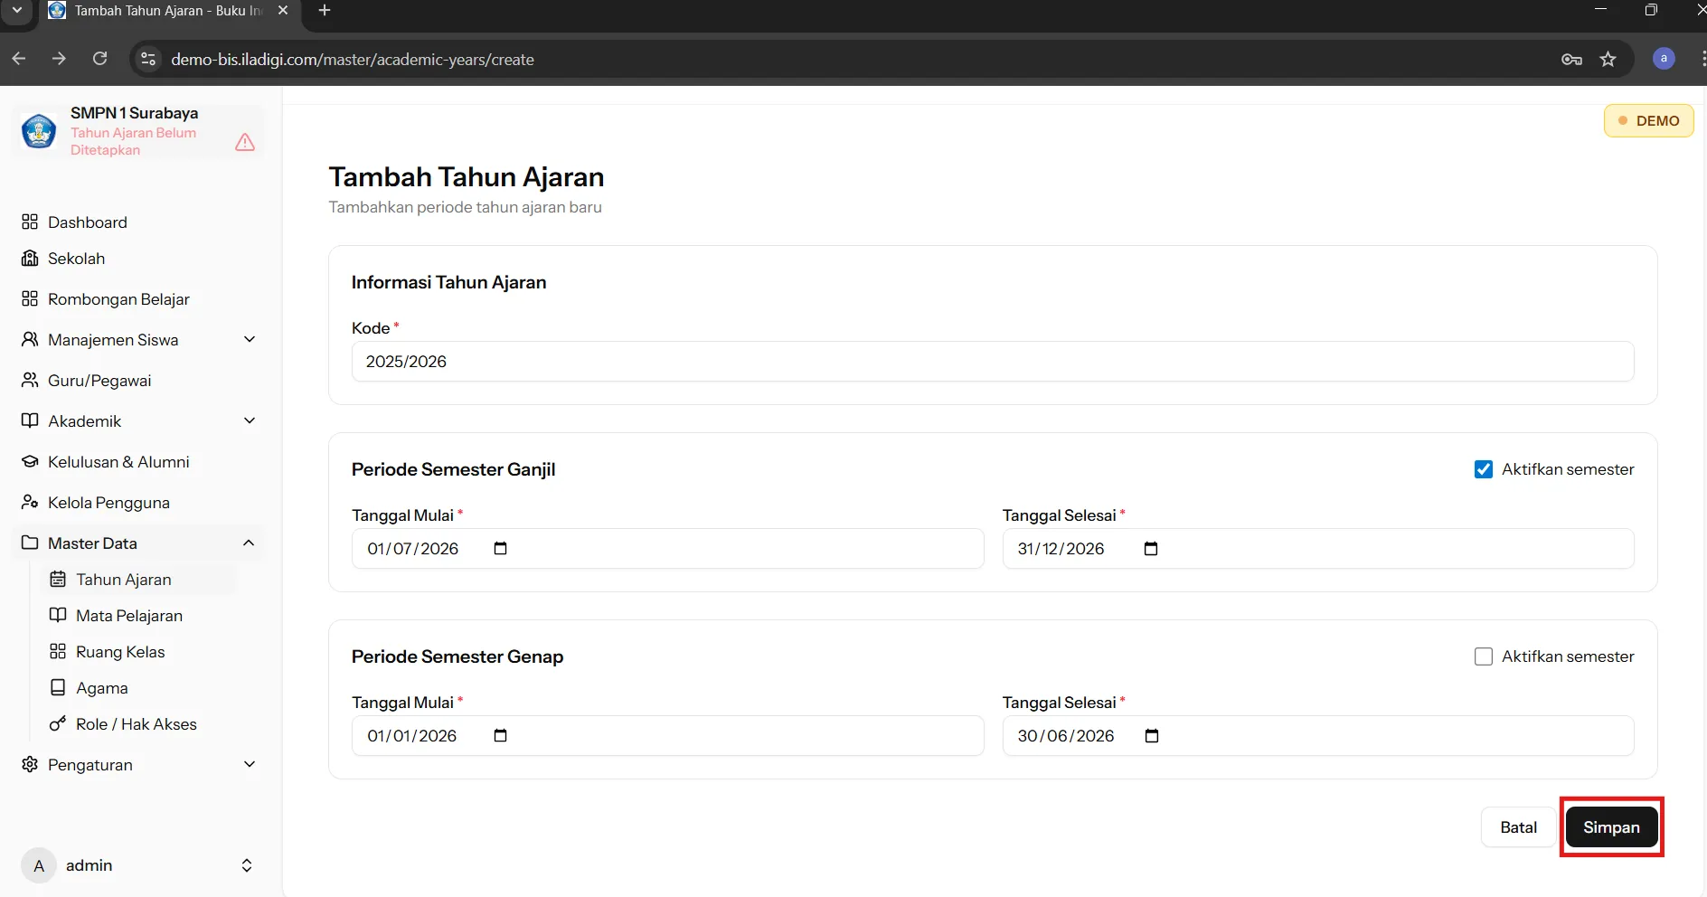
Task: Click the Dashboard grid icon
Action: pos(30,222)
